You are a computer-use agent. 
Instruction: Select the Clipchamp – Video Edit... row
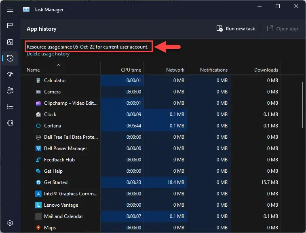[x=71, y=103]
